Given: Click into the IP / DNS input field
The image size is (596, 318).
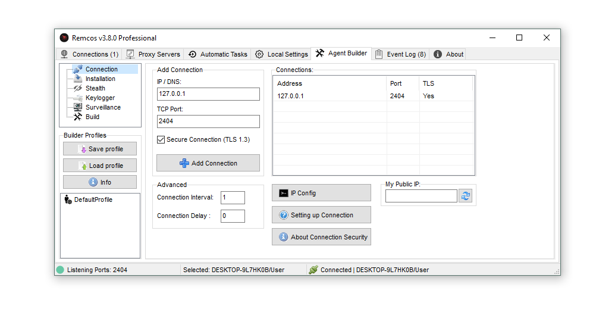Looking at the screenshot, I should (208, 94).
